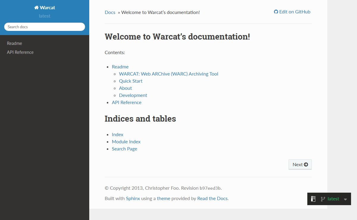This screenshot has width=357, height=220.
Task: Open the Development link
Action: [133, 95]
